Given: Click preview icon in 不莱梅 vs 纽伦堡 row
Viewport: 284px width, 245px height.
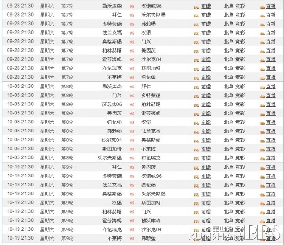Looking at the screenshot, I should coord(196,79).
